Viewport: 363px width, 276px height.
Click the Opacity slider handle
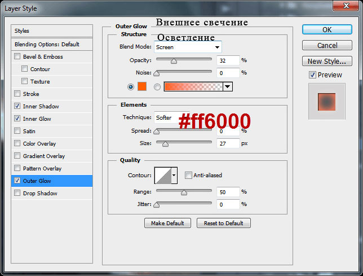(x=174, y=61)
